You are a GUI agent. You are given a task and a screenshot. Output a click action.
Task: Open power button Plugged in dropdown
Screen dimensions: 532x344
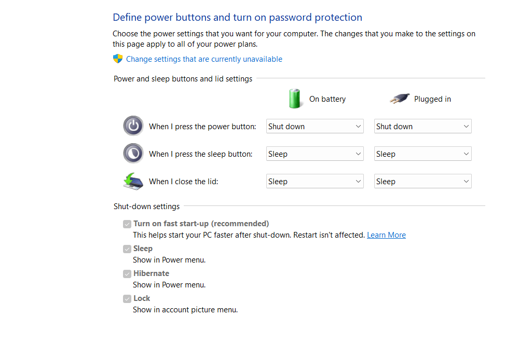423,126
